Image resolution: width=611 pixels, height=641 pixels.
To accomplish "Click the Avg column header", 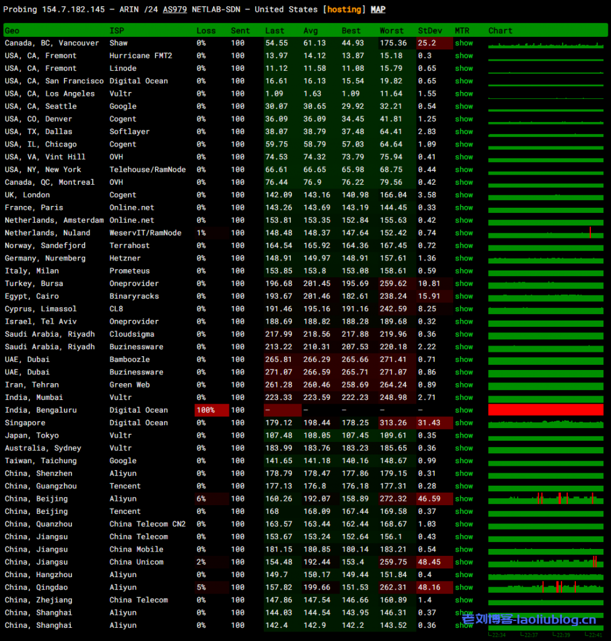I will 310,31.
